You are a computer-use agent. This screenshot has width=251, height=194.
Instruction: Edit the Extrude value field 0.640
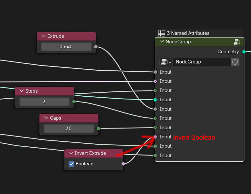click(x=66, y=47)
